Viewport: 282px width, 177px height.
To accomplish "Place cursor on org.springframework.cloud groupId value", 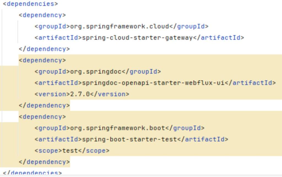I will (x=120, y=26).
